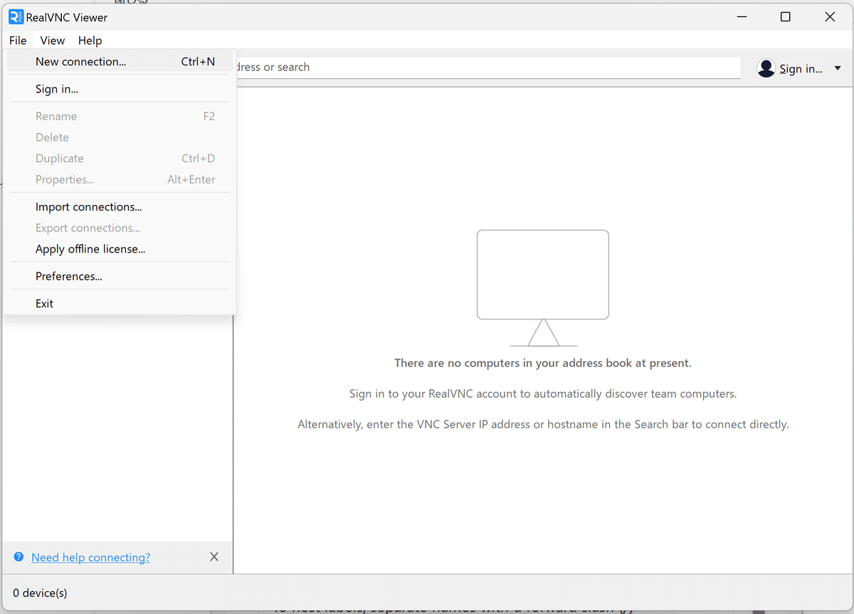Click the user avatar icon beside Sign in
854x614 pixels.
click(766, 68)
